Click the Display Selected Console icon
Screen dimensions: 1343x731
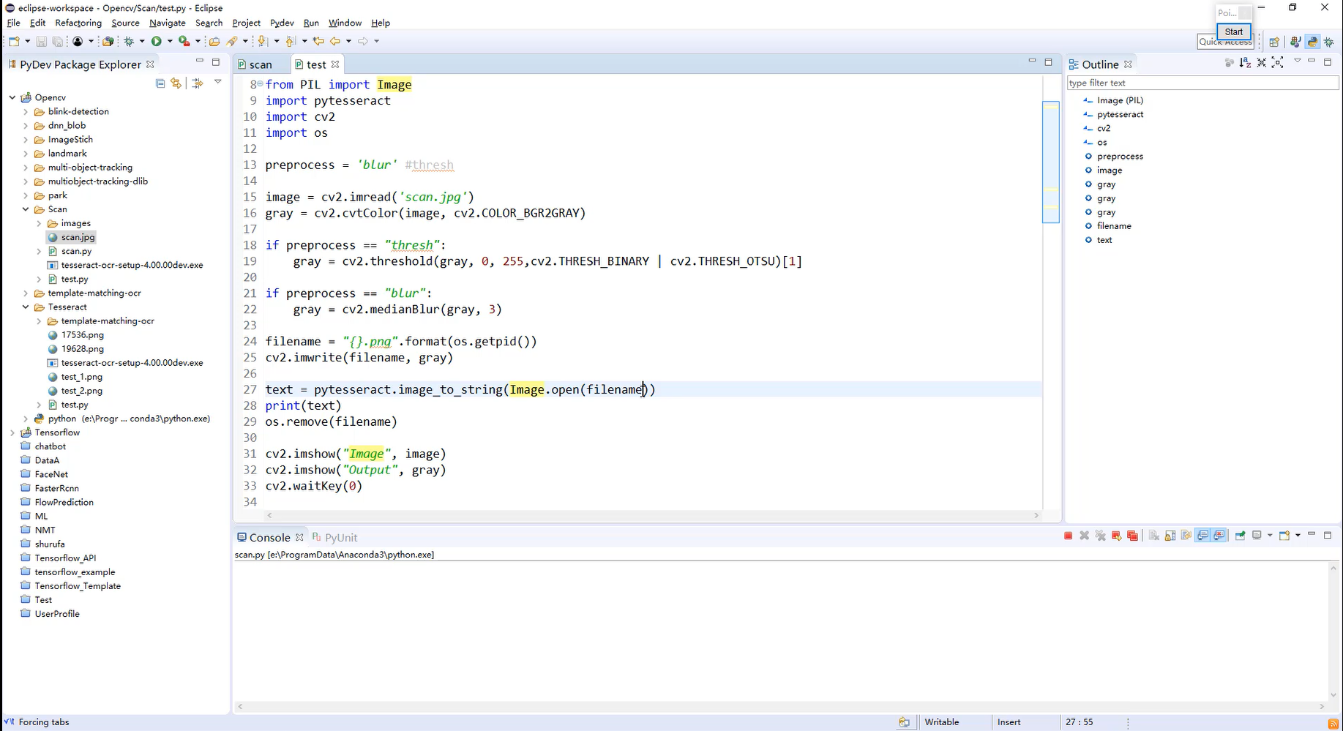(1257, 536)
